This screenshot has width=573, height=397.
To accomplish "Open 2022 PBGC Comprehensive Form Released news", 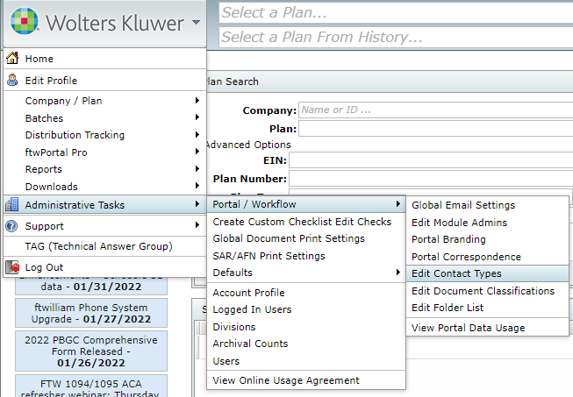I will [x=91, y=351].
